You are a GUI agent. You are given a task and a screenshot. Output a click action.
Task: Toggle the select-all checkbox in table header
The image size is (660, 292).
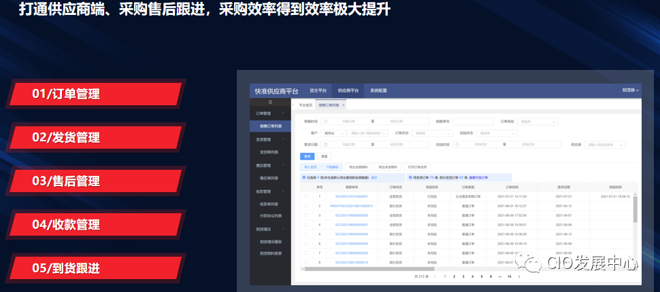306,187
